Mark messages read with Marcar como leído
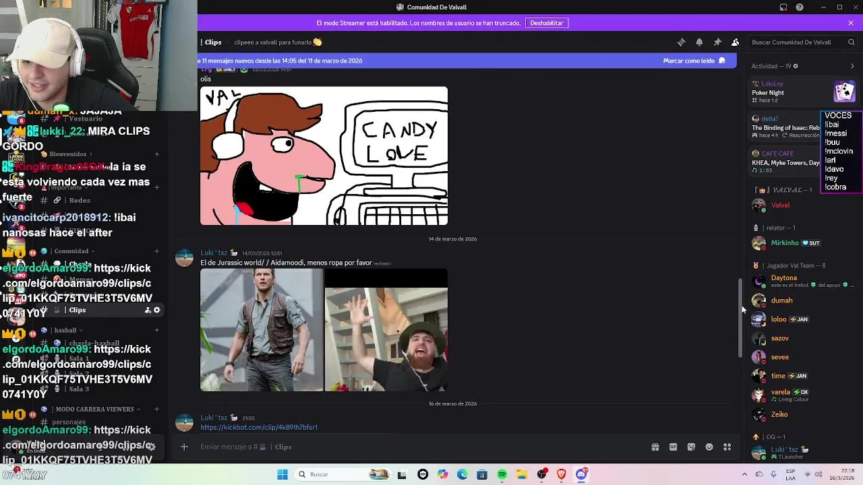This screenshot has width=863, height=485. (694, 61)
